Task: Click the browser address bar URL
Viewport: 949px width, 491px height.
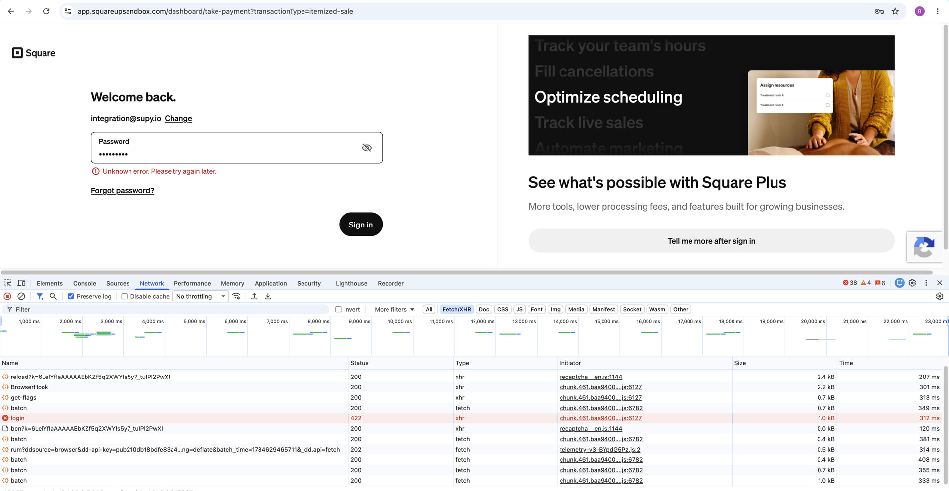Action: pos(215,11)
